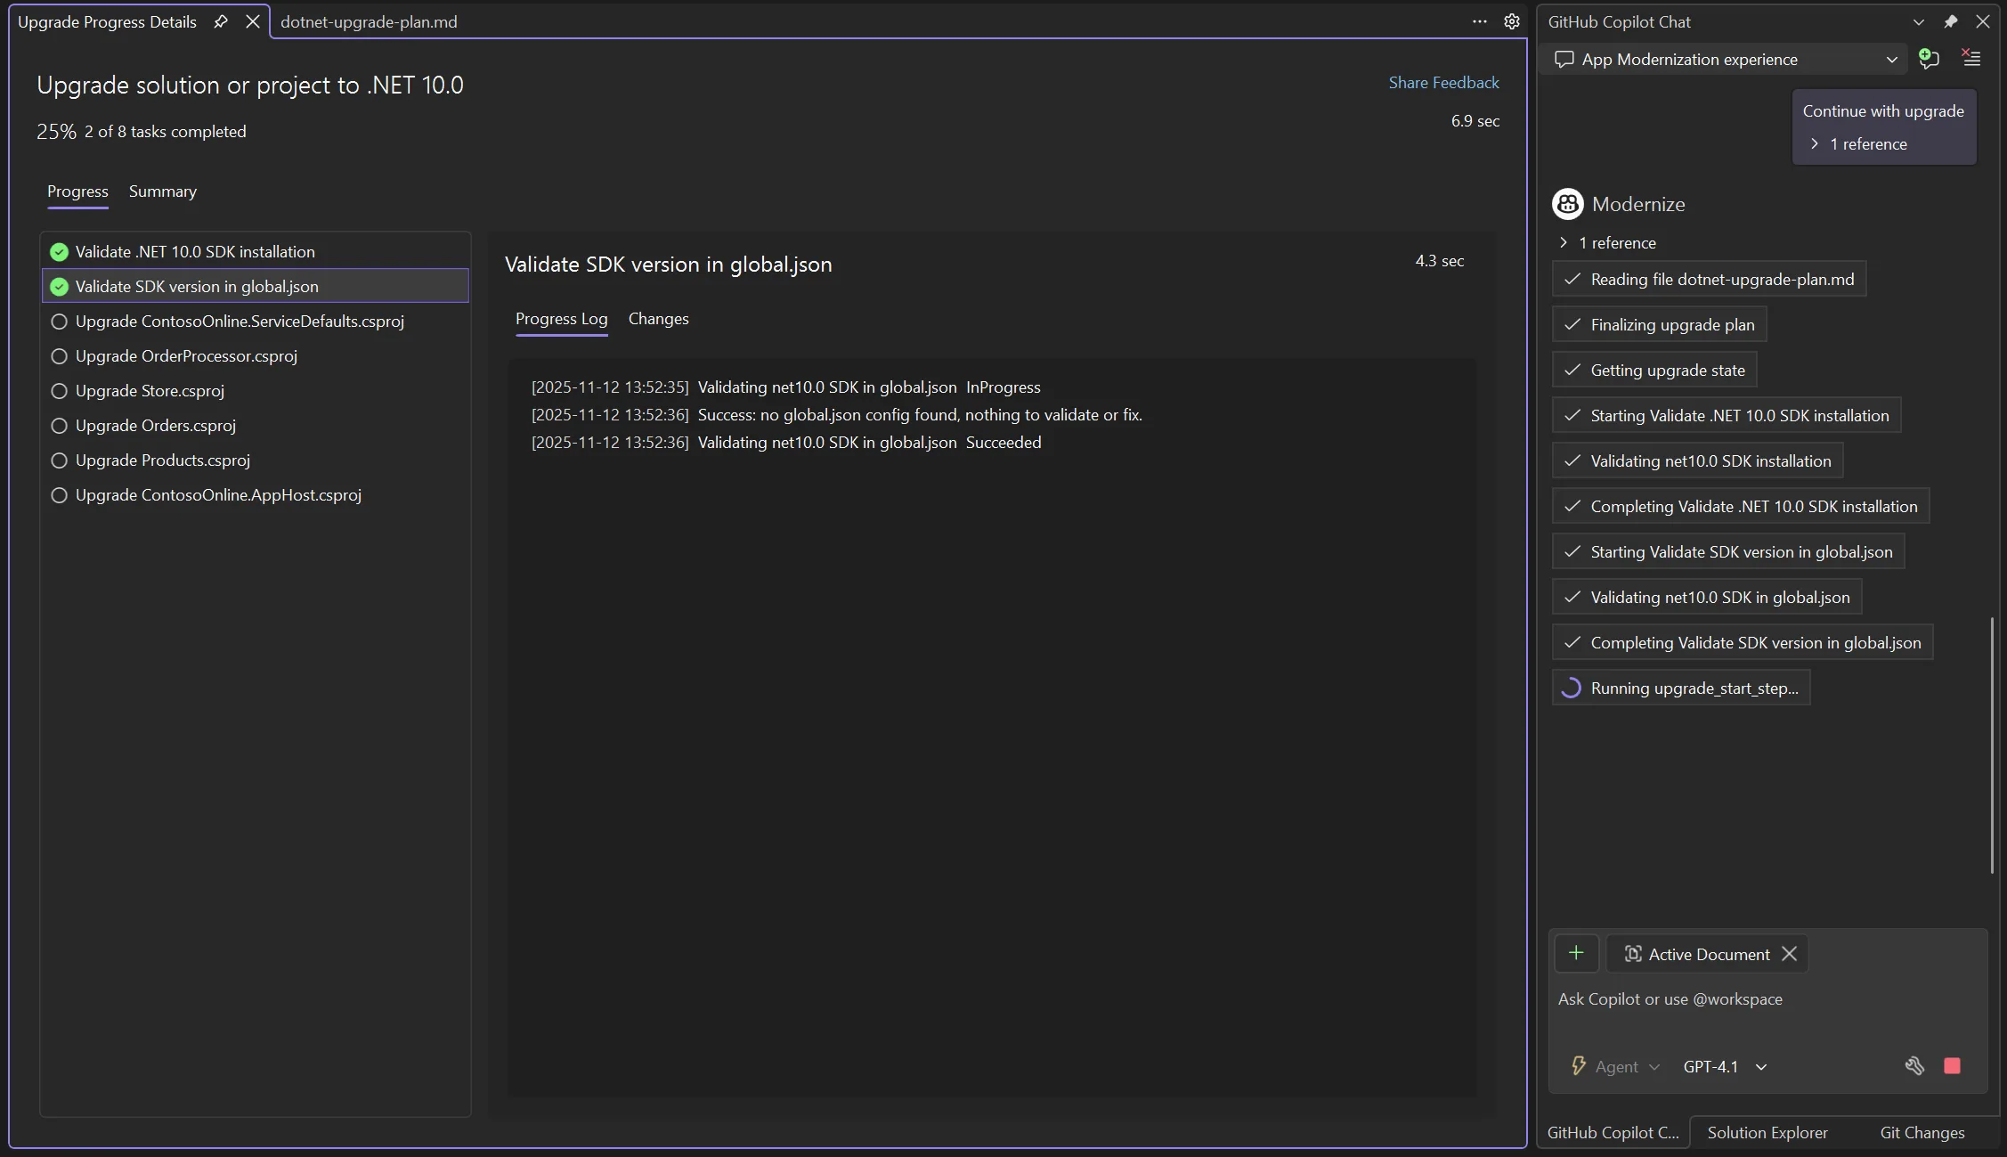Screen dimensions: 2007x1157
Task: Select Upgrade Orders.csproj task circle
Action: (x=60, y=426)
